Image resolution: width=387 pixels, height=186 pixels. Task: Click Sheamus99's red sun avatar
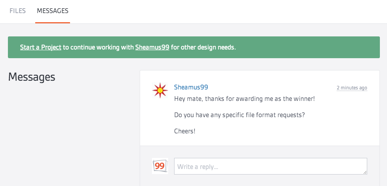[x=160, y=91]
